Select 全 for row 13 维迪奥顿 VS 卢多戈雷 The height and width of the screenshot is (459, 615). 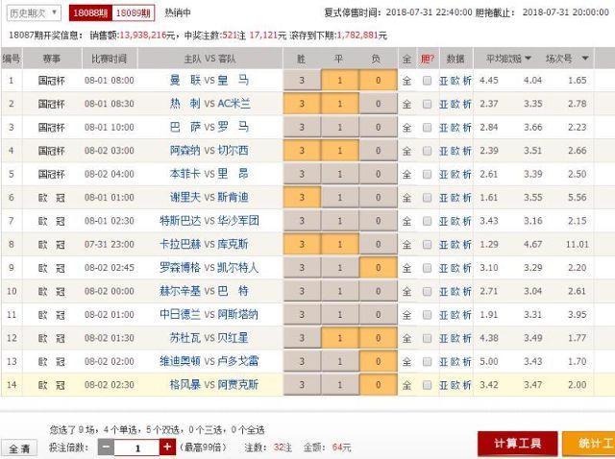[x=407, y=362]
